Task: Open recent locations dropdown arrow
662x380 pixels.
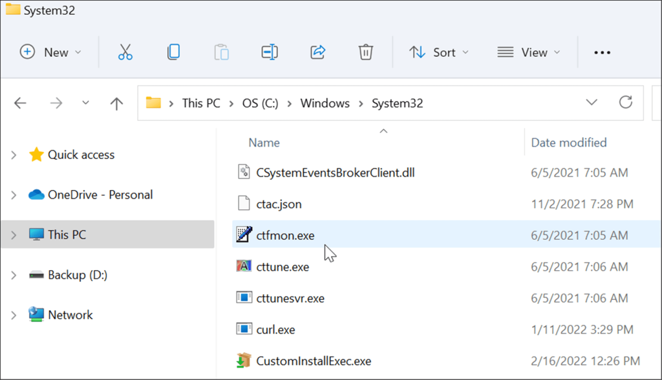Action: [86, 103]
